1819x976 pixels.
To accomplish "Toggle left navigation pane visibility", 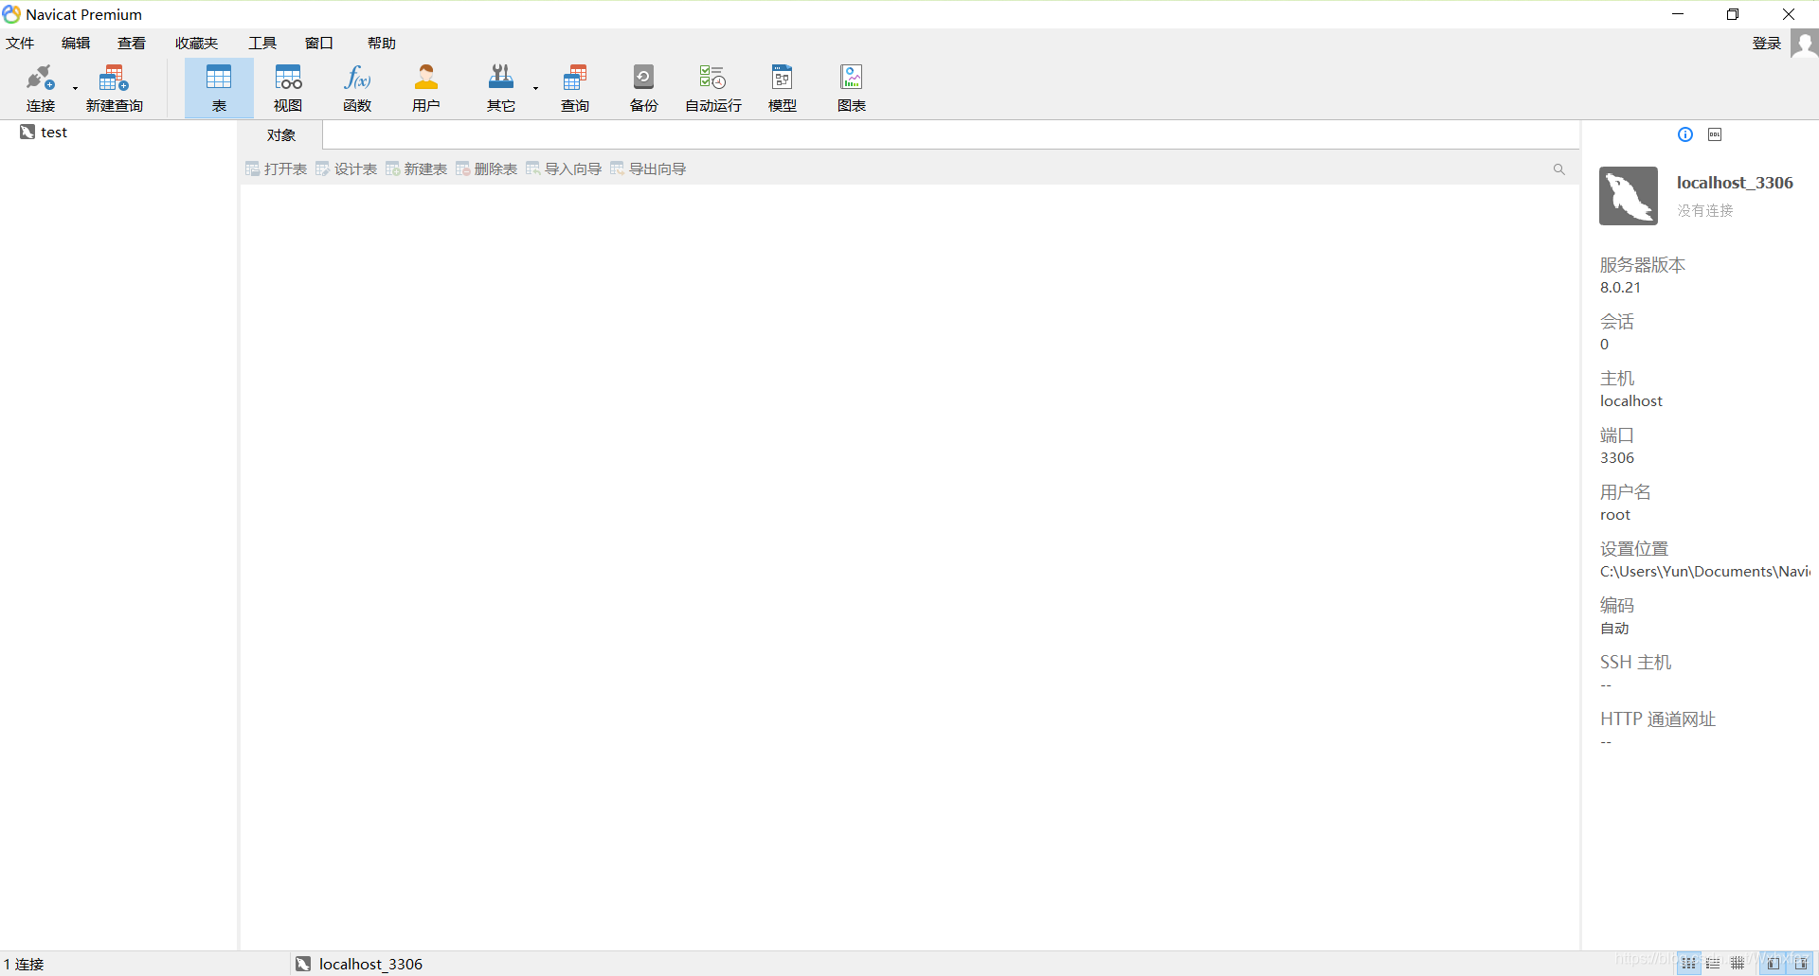I will [x=1773, y=964].
